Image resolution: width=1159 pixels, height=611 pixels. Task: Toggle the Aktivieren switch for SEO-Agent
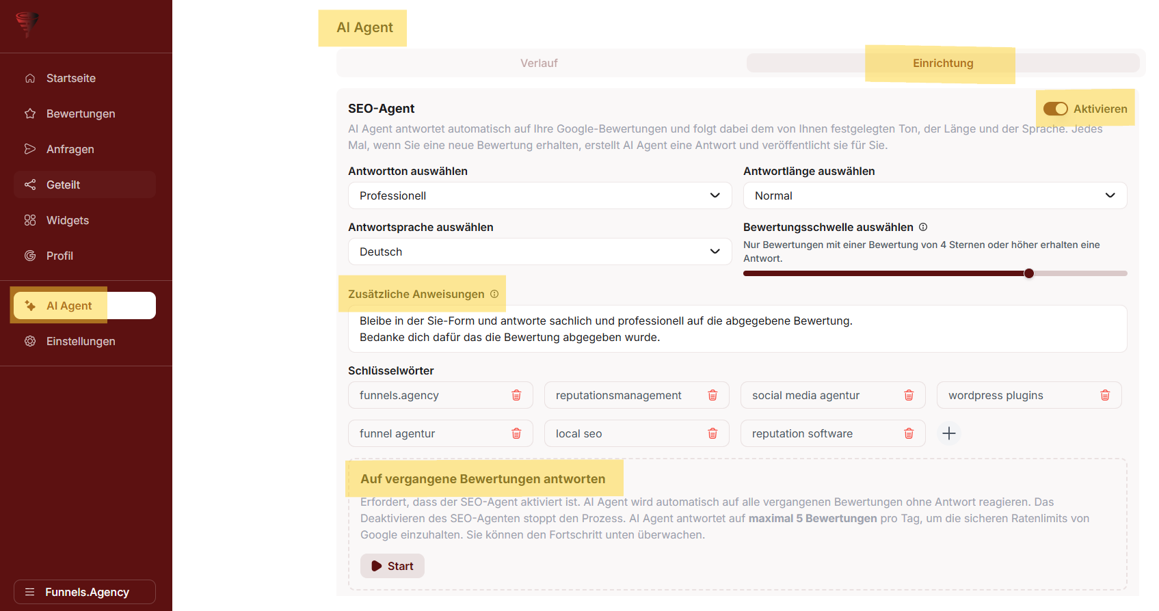click(1055, 109)
